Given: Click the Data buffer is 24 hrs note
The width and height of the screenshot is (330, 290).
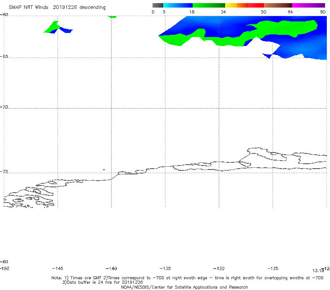Looking at the screenshot, I should click(103, 282).
